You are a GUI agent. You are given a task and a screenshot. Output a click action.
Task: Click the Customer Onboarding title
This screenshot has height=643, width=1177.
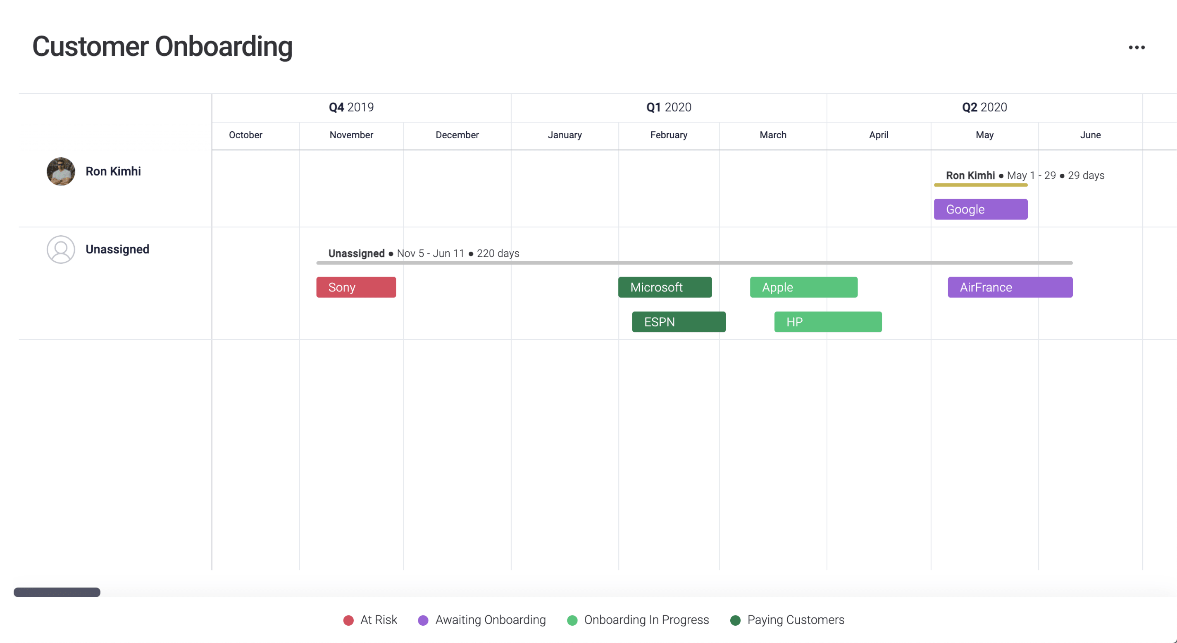[x=162, y=47]
